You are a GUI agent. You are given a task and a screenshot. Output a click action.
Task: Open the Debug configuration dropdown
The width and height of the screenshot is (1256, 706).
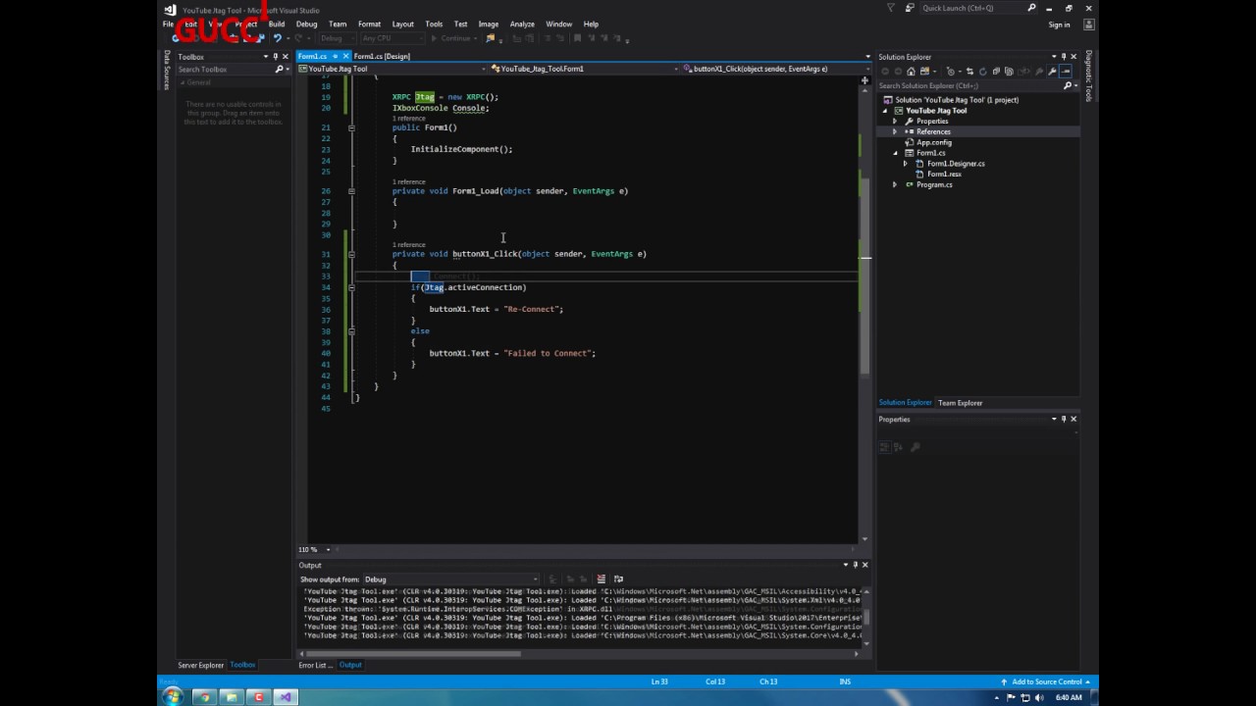coord(340,38)
